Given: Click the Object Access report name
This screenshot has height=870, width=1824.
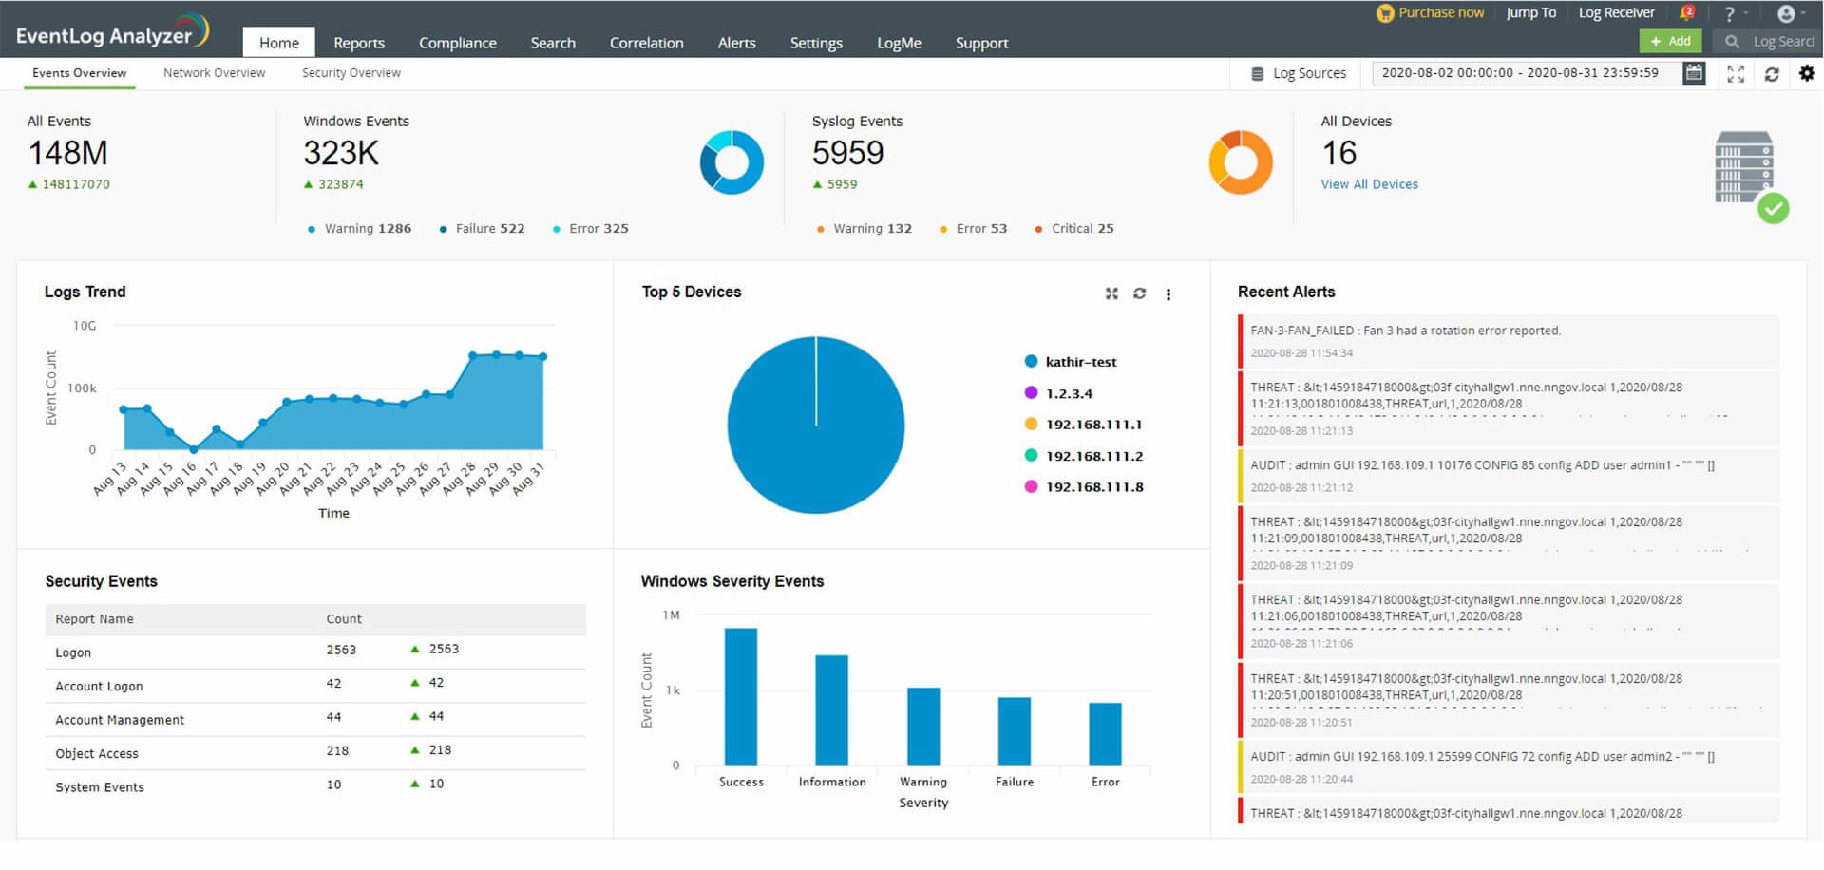Looking at the screenshot, I should click(97, 754).
